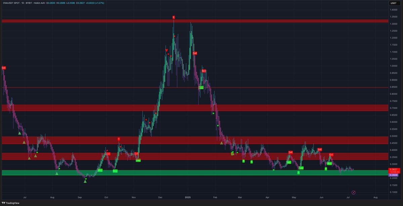Click the TradingView logo
Viewport: 403px width, 206px height.
[10, 203]
